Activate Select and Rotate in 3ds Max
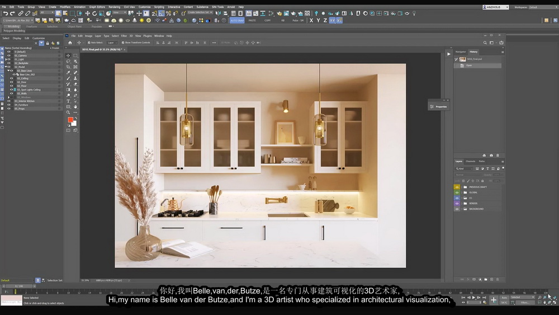The height and width of the screenshot is (315, 559). coord(94,13)
